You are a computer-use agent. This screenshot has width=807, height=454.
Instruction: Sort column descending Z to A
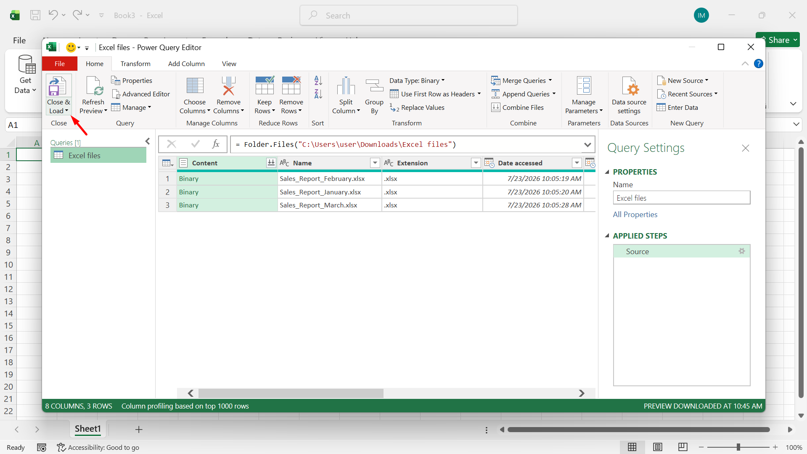[x=318, y=94]
